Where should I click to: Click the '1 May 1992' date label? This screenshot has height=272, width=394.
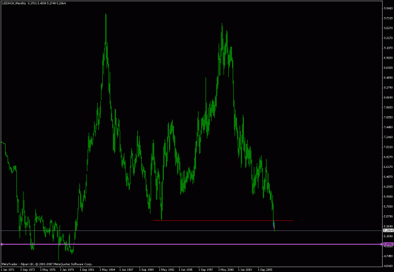166,269
